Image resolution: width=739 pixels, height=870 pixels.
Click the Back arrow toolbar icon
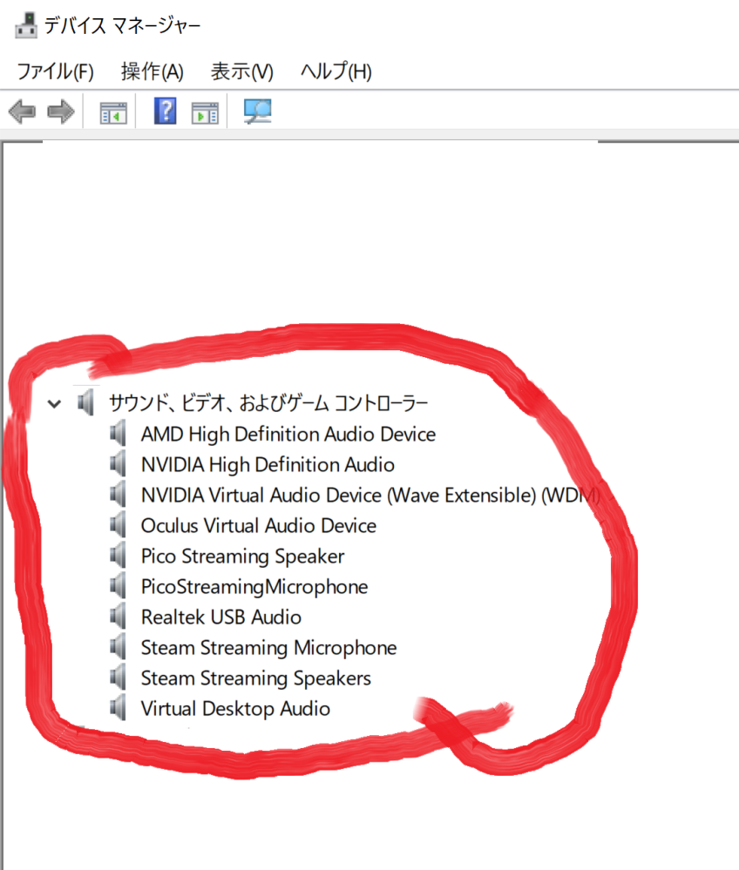(x=22, y=111)
